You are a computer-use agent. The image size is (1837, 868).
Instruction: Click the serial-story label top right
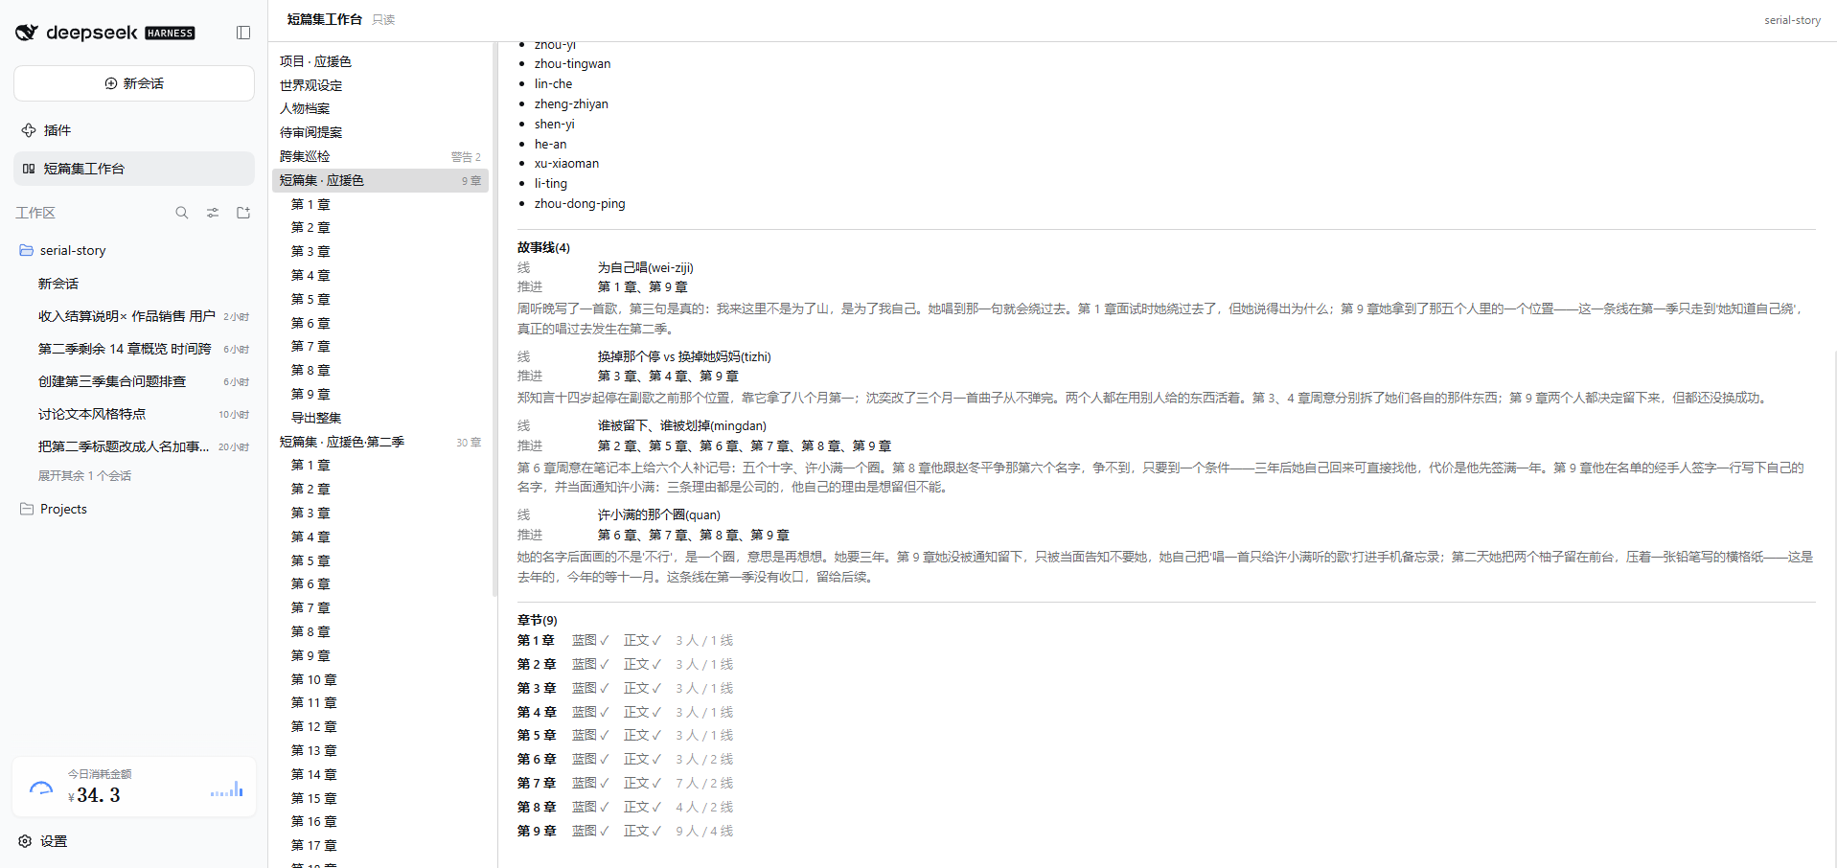coord(1792,20)
